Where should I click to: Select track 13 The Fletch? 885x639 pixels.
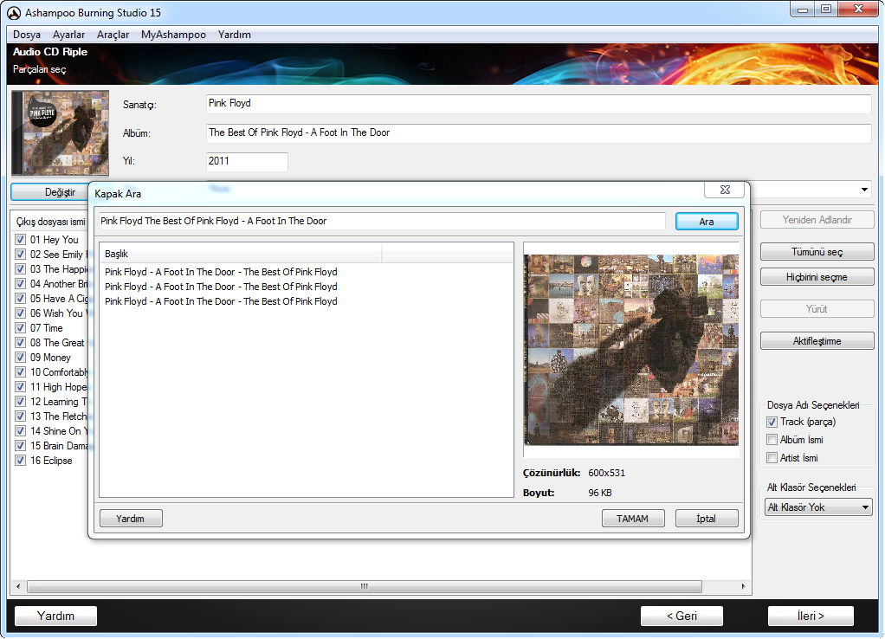59,416
